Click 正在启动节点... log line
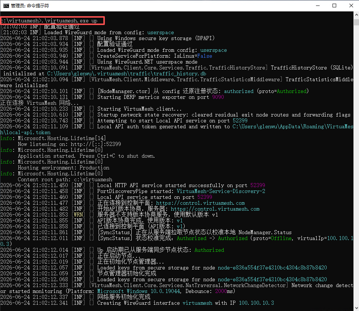The height and width of the screenshot is (311, 359). tap(119, 256)
